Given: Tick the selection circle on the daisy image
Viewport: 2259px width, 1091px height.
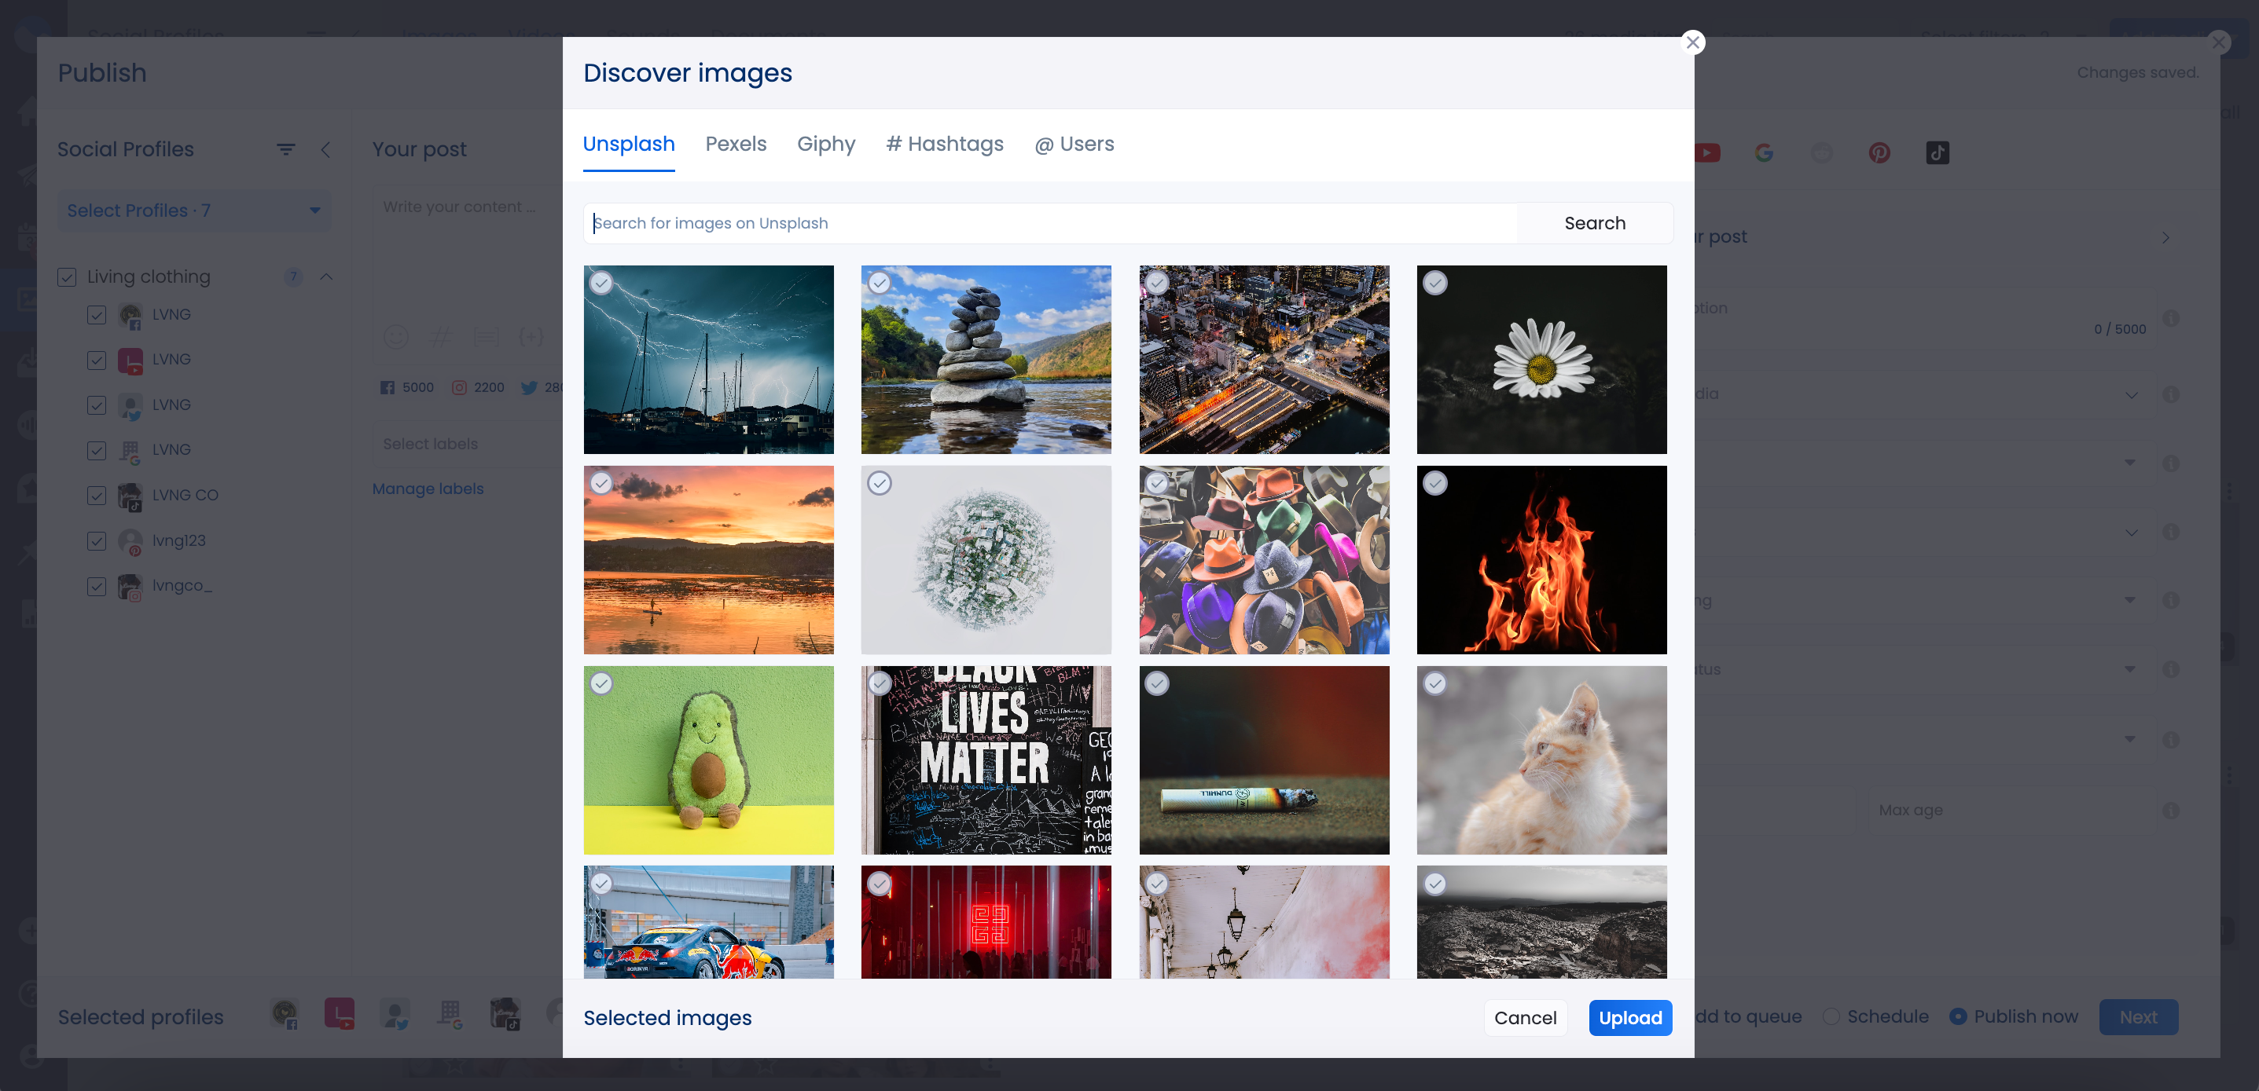Looking at the screenshot, I should [x=1434, y=283].
